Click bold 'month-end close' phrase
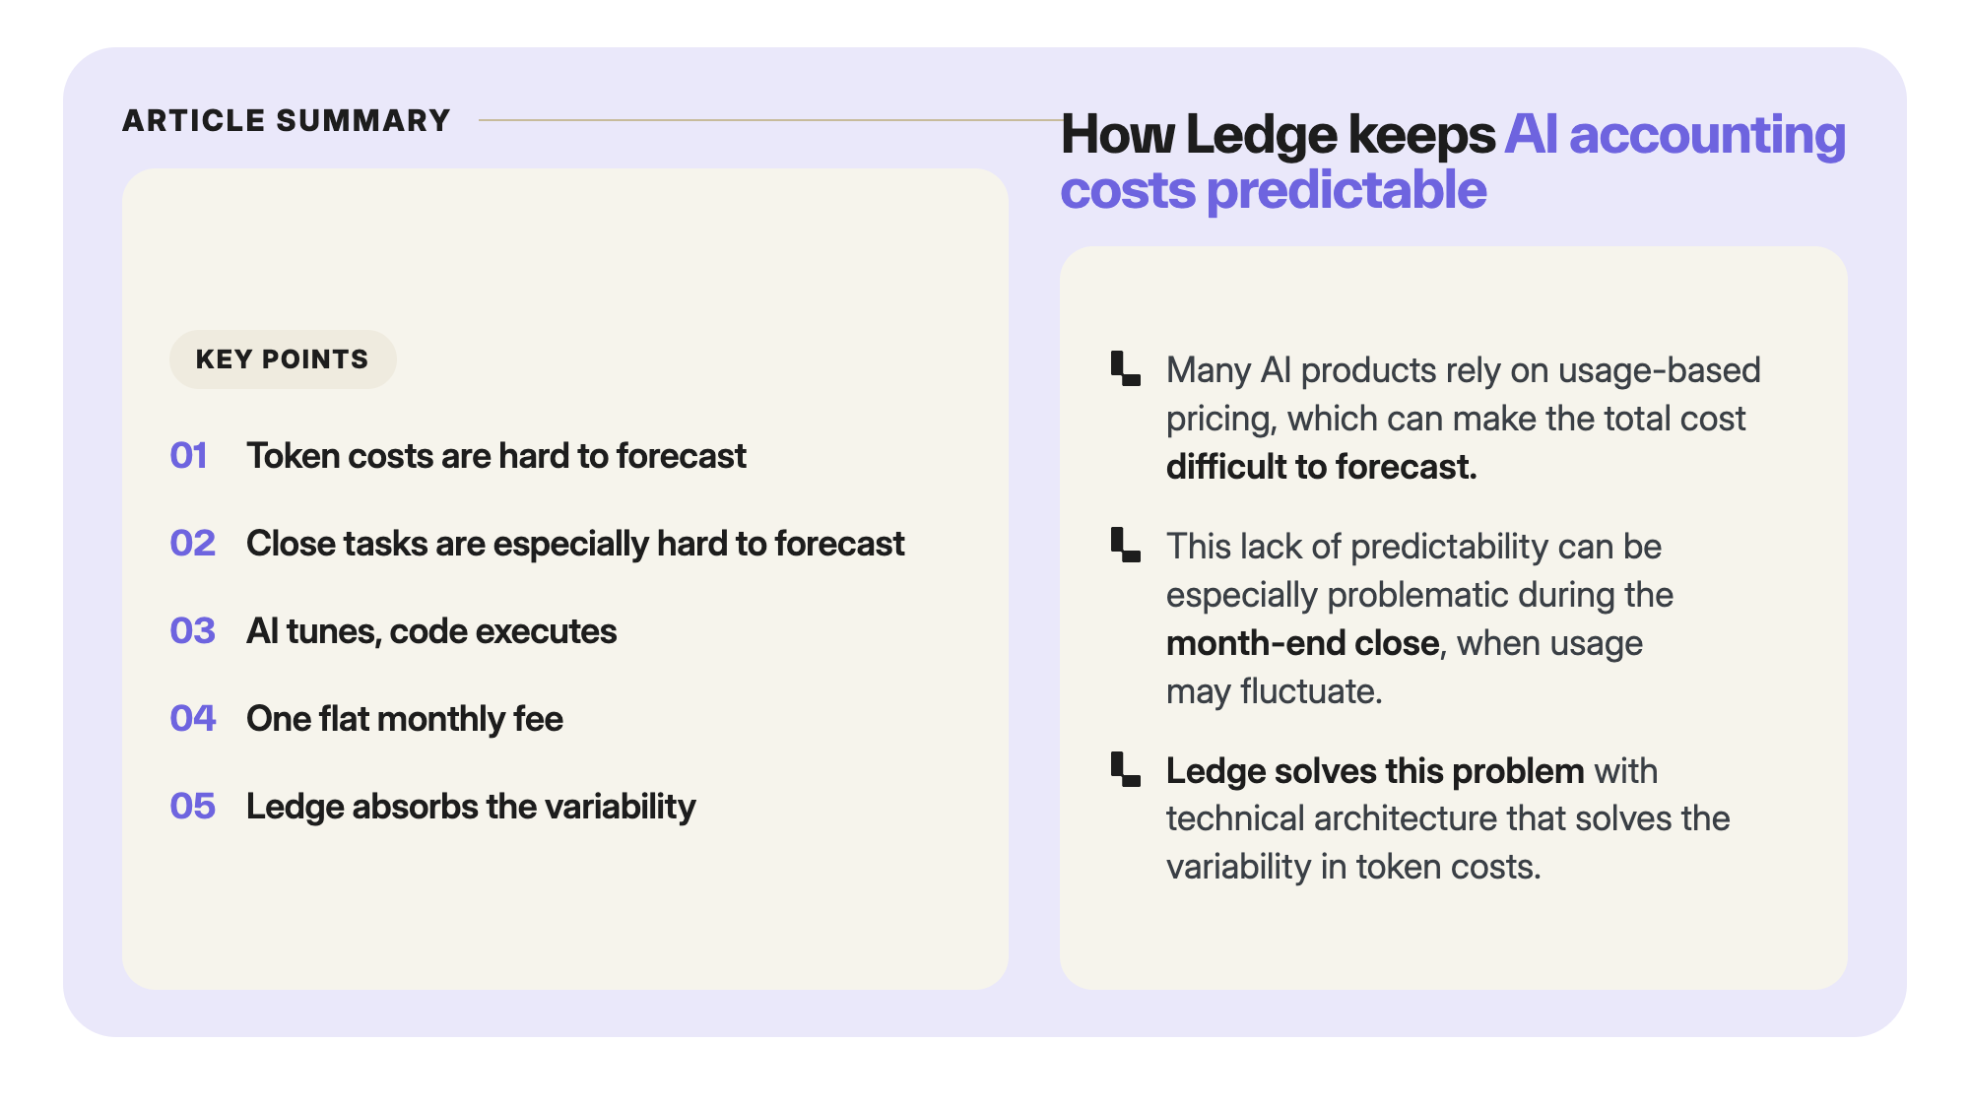Image resolution: width=1970 pixels, height=1108 pixels. coord(1302,643)
